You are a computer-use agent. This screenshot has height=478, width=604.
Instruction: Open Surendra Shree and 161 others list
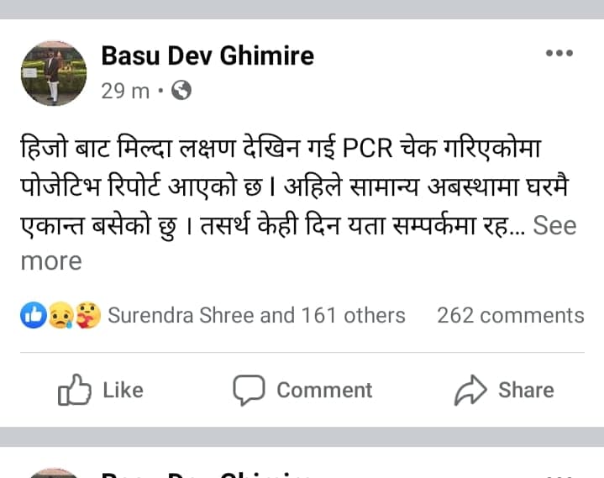tap(256, 316)
